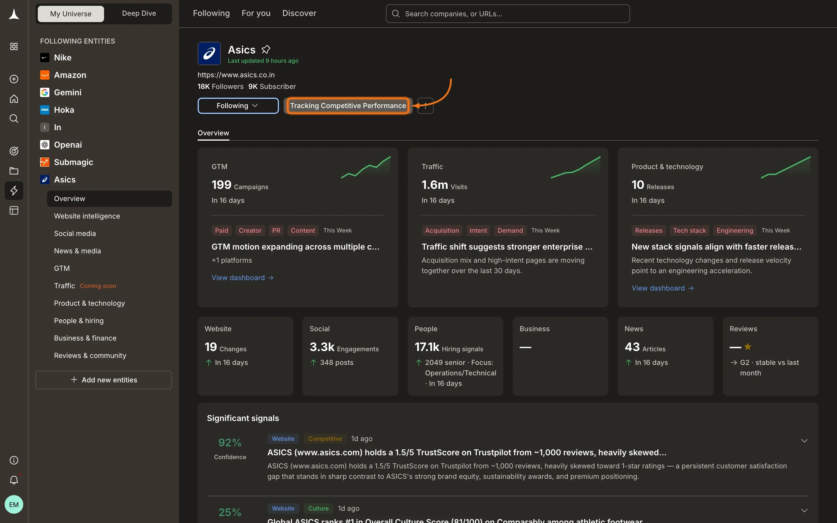Click the Acquisition tag in Traffic card

442,231
